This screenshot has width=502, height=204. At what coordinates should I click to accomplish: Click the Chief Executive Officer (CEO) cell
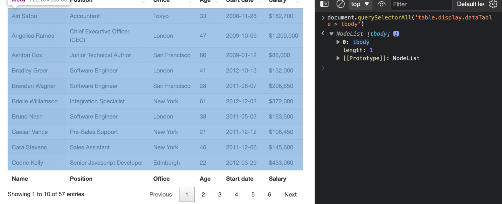click(x=107, y=36)
